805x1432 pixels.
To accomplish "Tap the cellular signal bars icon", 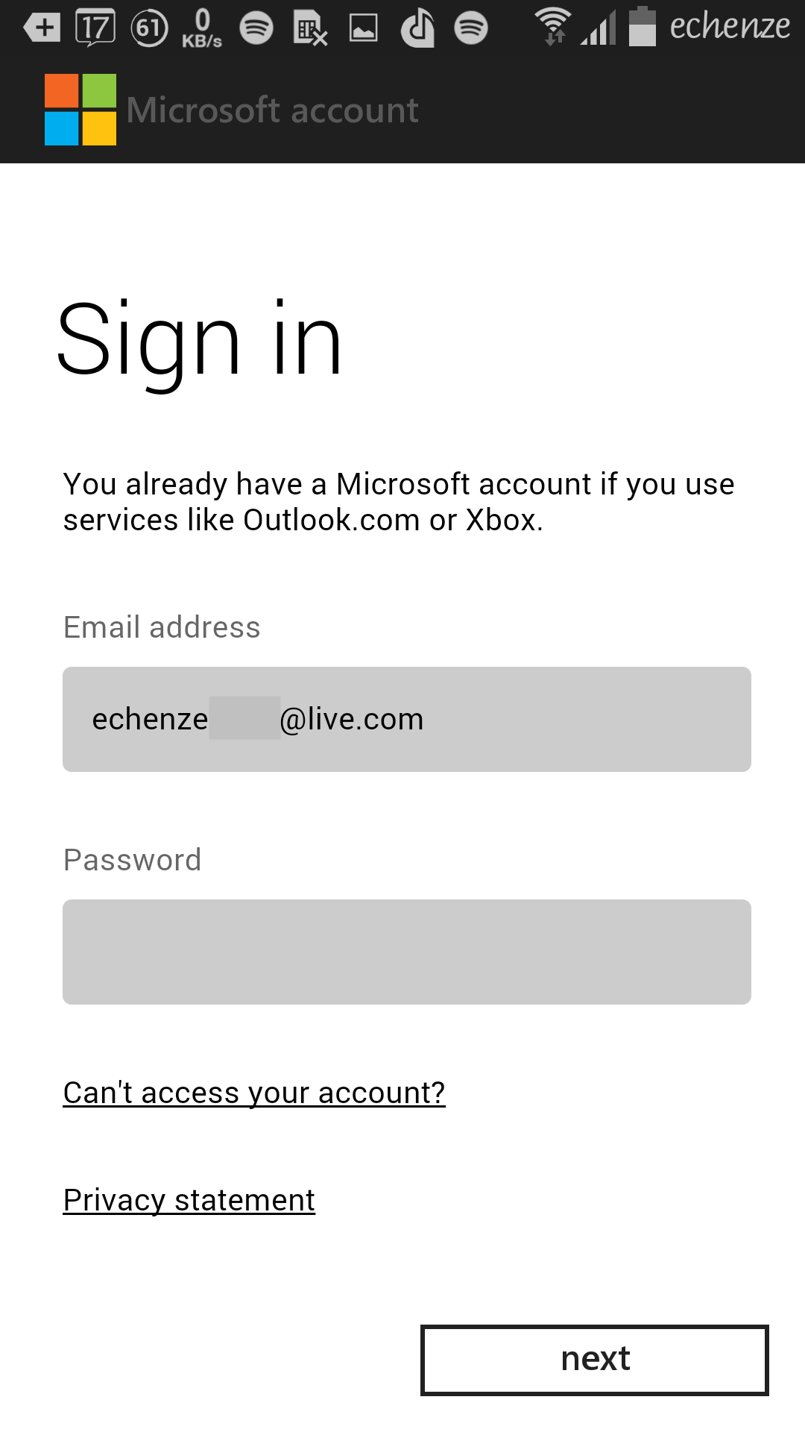I will point(599,28).
